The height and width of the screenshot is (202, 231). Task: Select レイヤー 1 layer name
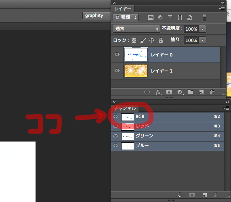(x=162, y=71)
